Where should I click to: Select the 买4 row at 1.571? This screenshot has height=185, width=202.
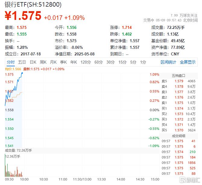pos(178,125)
